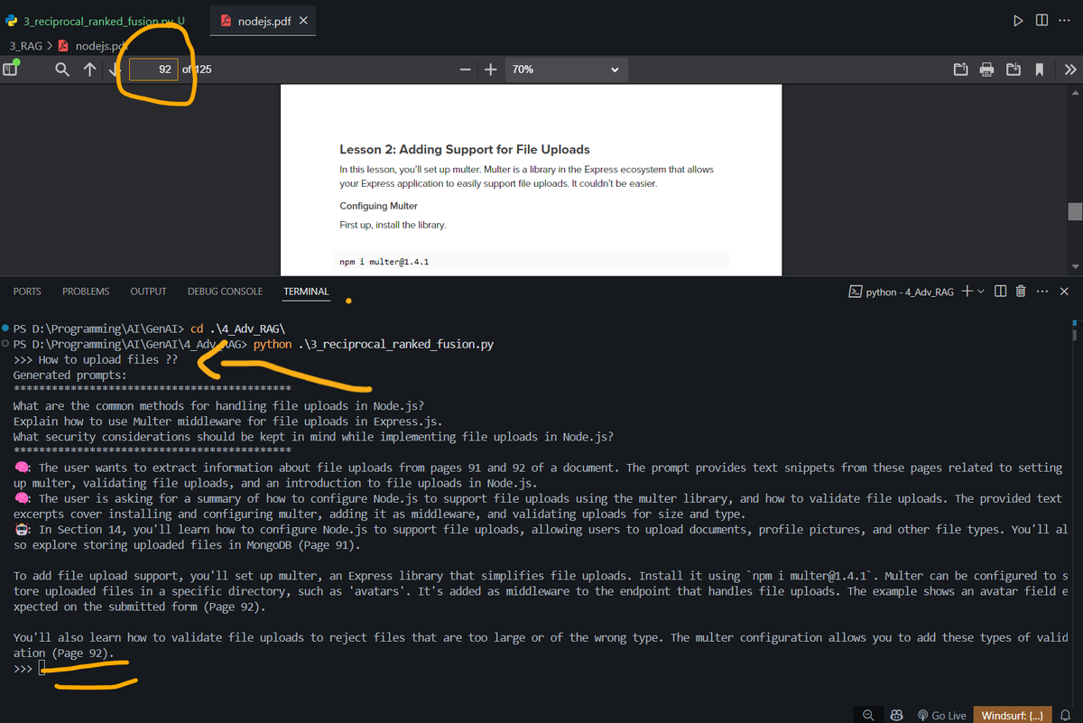Open the Copilot status icon
1083x723 pixels.
896,715
